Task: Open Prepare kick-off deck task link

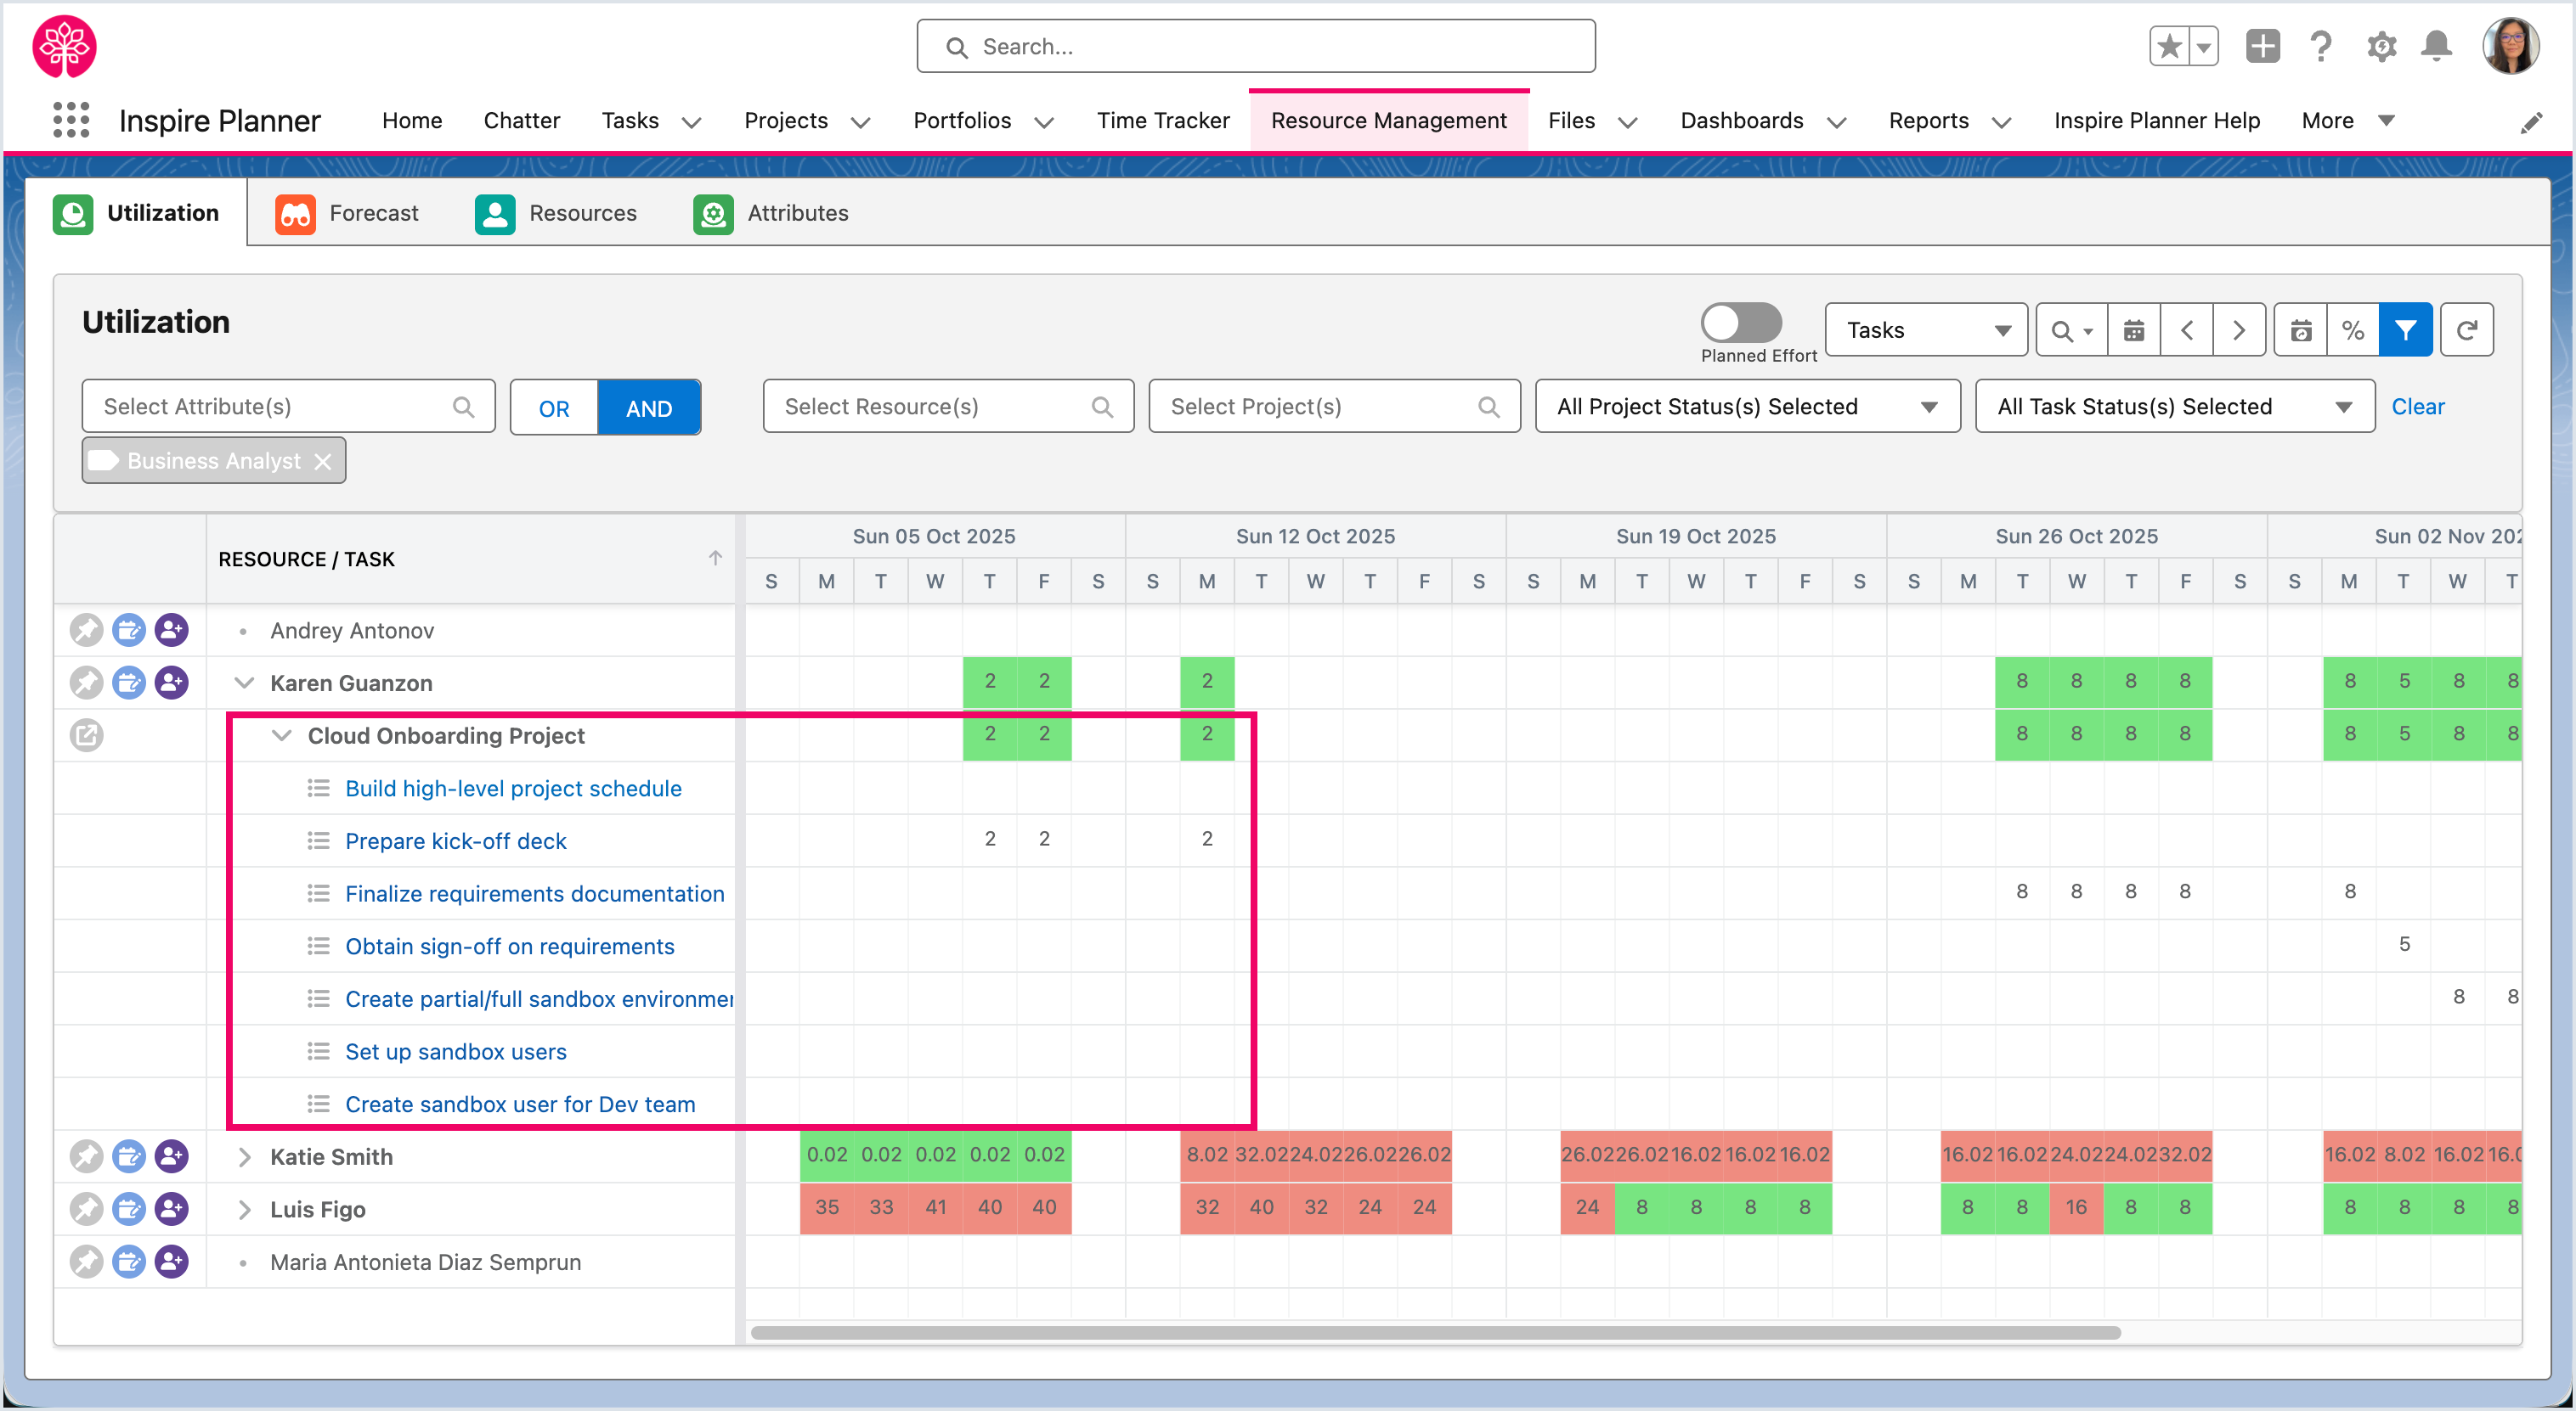Action: click(x=455, y=841)
